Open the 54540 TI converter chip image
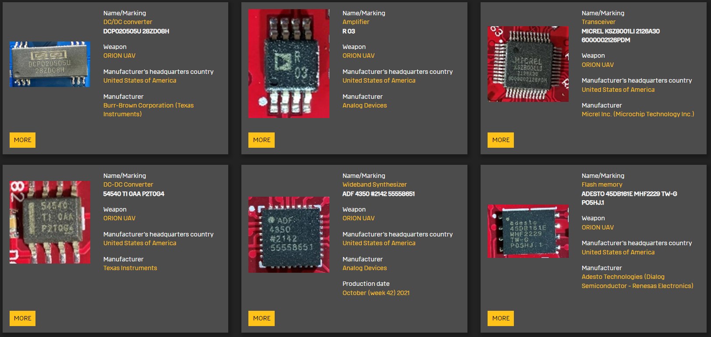Screen dimensions: 711x337 [50, 222]
